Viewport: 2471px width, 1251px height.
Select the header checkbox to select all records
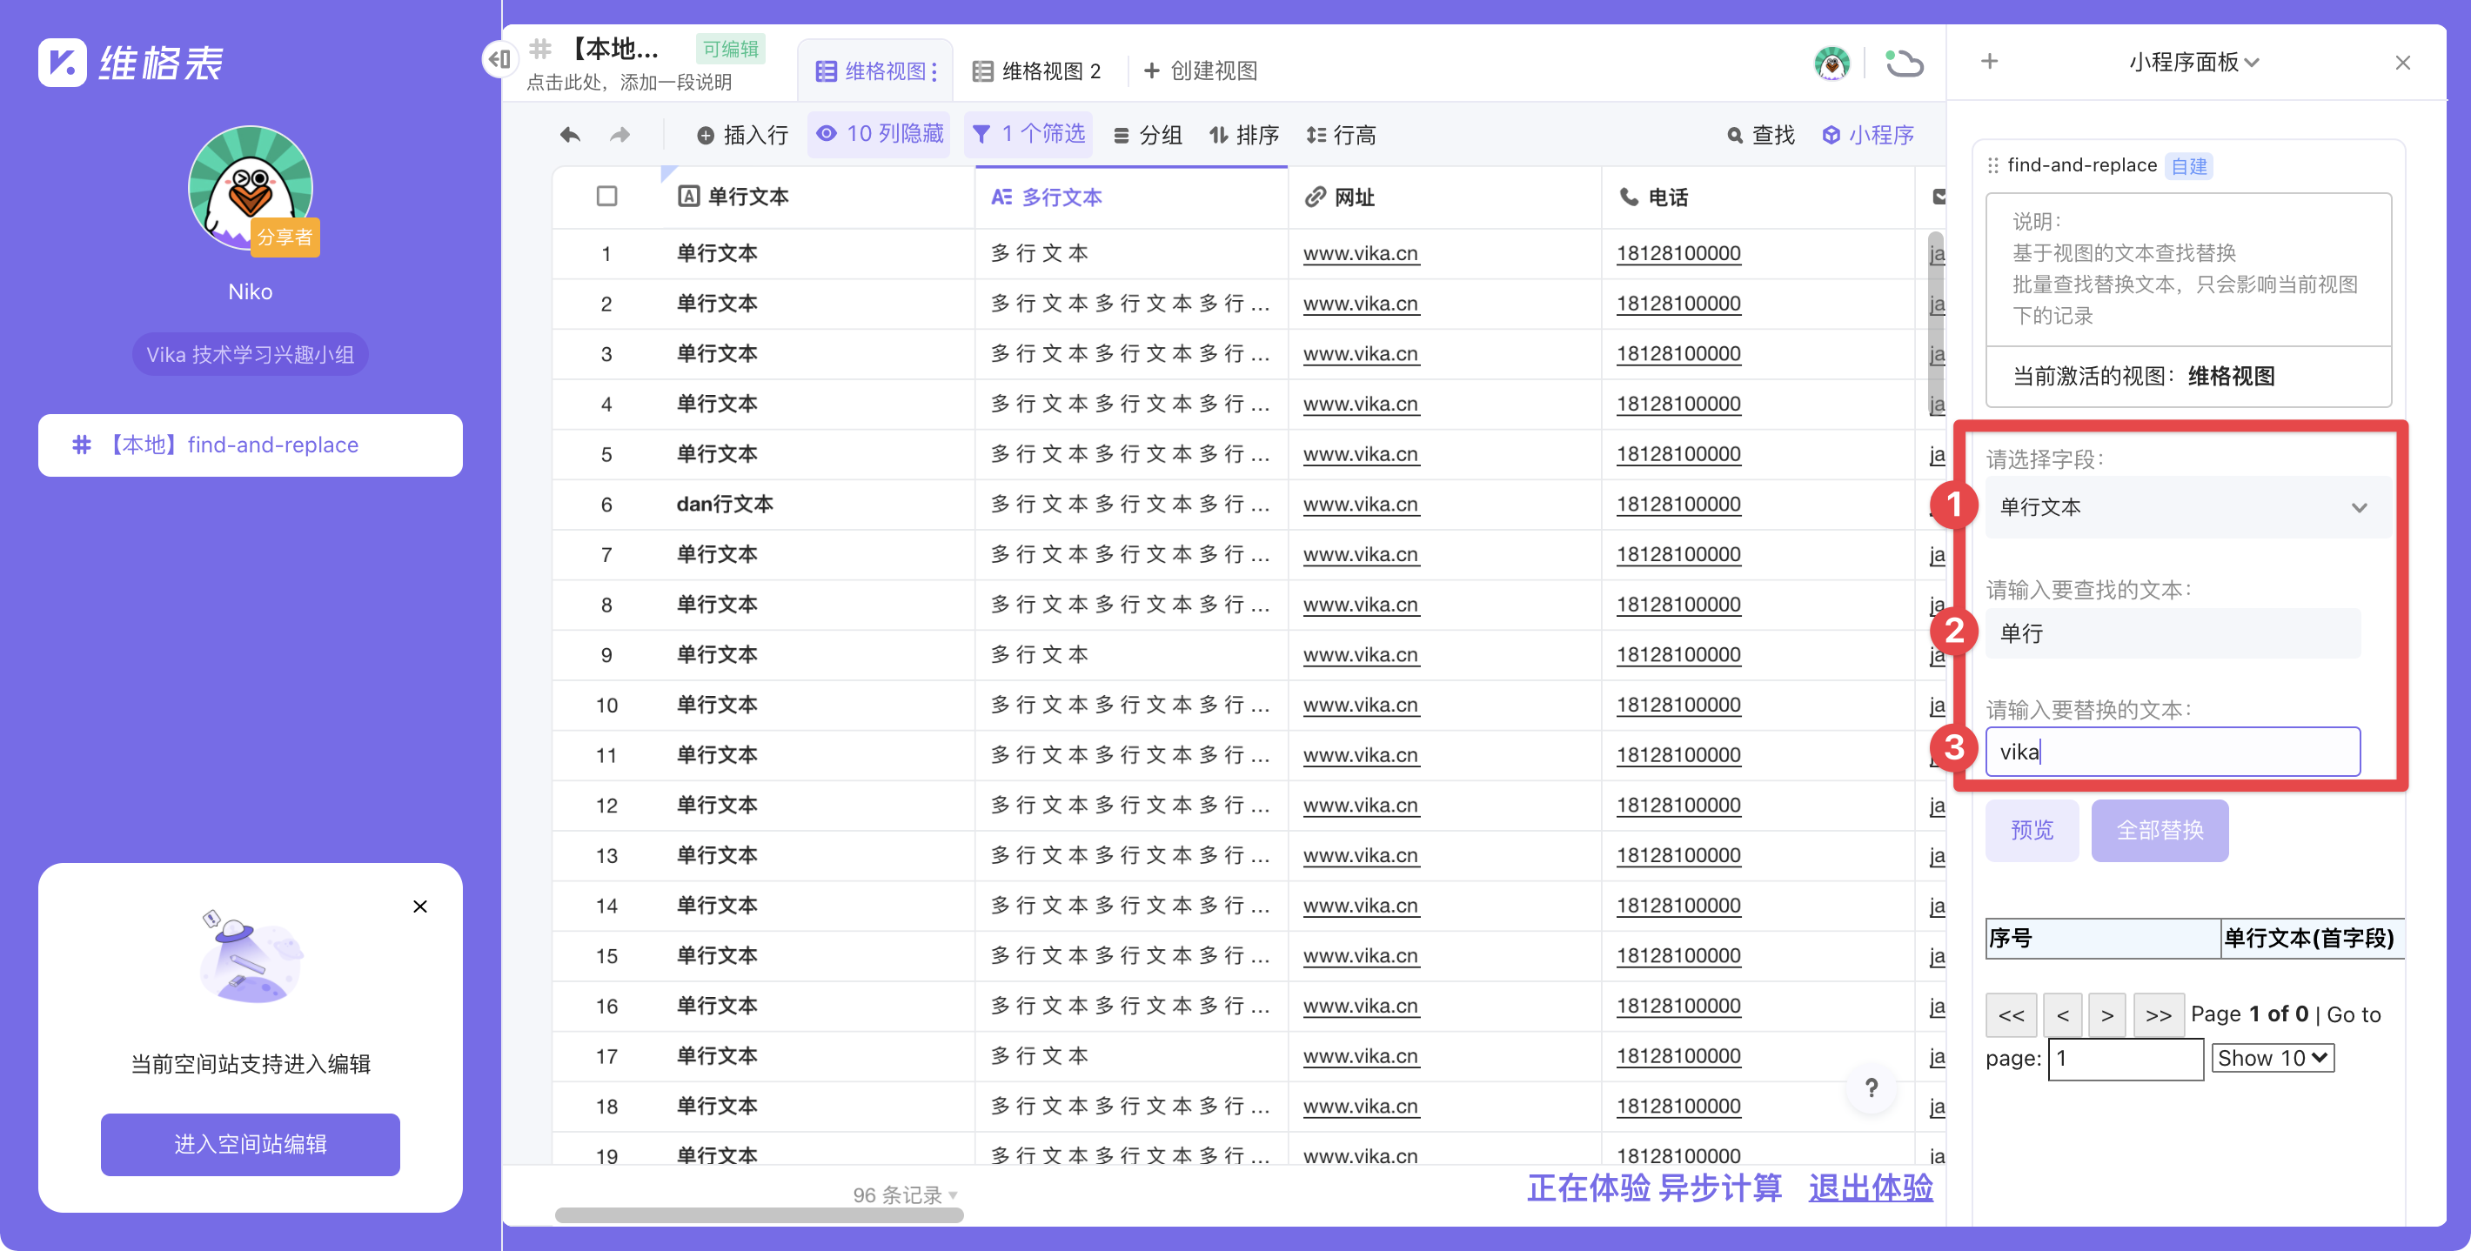coord(607,196)
